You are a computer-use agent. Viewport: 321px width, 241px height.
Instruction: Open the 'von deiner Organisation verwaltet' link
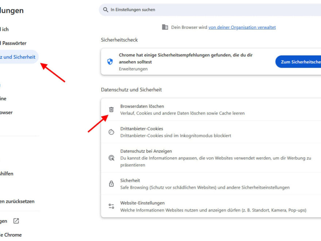pyautogui.click(x=242, y=27)
